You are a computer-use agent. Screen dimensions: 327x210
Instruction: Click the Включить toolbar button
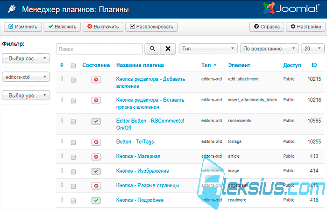pyautogui.click(x=62, y=27)
